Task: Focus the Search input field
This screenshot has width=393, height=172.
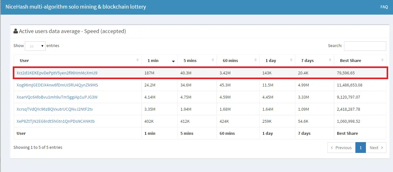Action: tap(365, 46)
